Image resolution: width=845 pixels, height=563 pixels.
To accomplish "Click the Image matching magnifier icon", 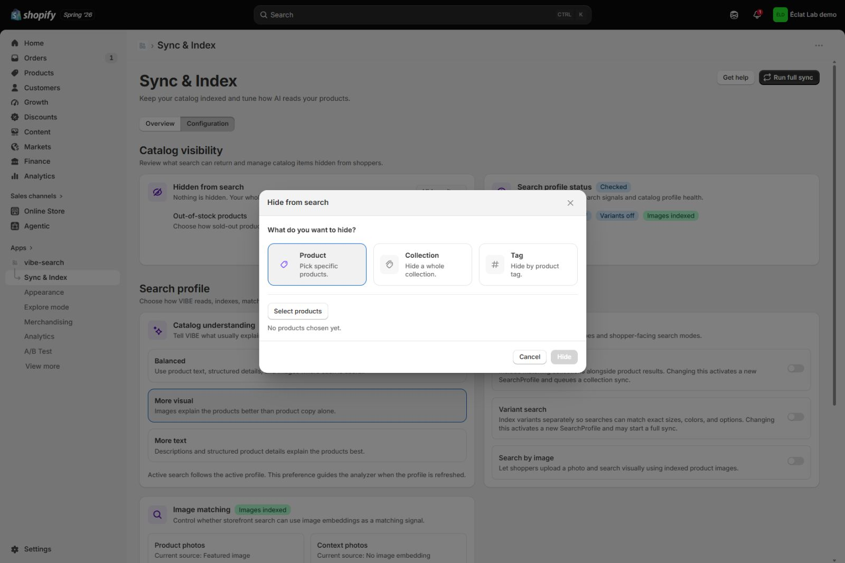I will (157, 514).
